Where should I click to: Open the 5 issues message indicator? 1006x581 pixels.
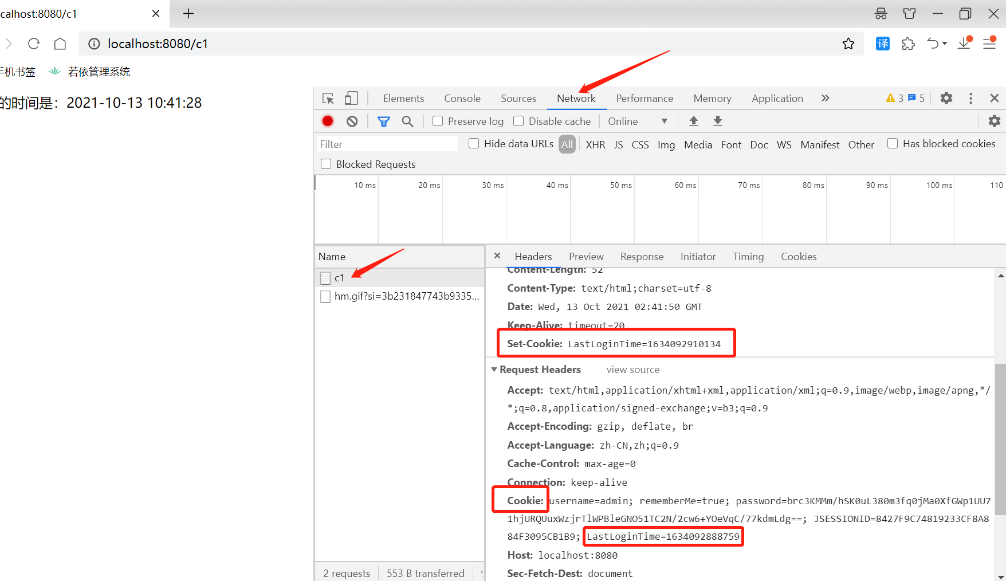tap(916, 98)
